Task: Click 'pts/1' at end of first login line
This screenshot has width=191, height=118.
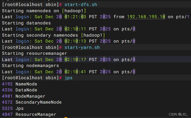Action: 183,17
